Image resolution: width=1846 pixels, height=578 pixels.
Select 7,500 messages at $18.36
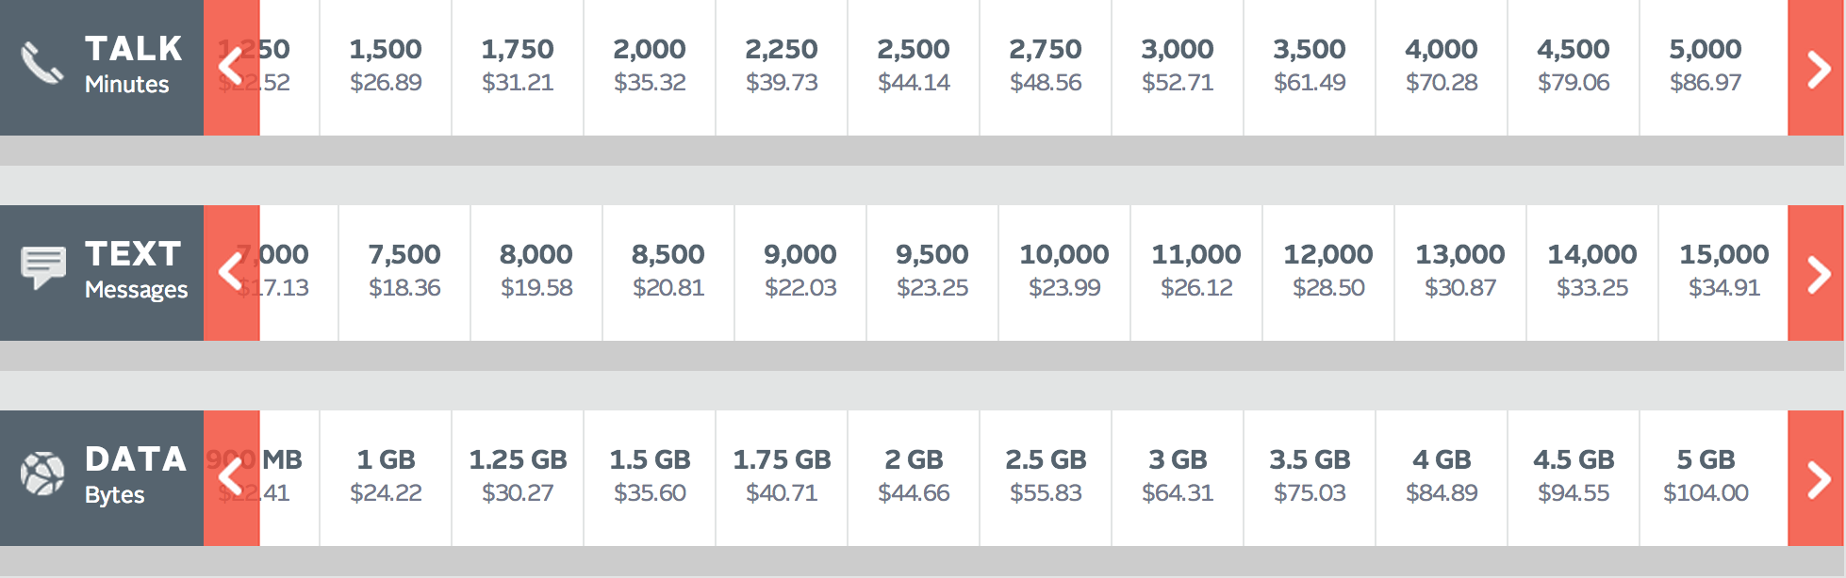404,271
